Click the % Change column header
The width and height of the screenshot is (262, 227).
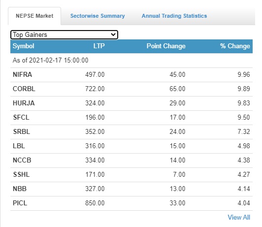coord(235,46)
